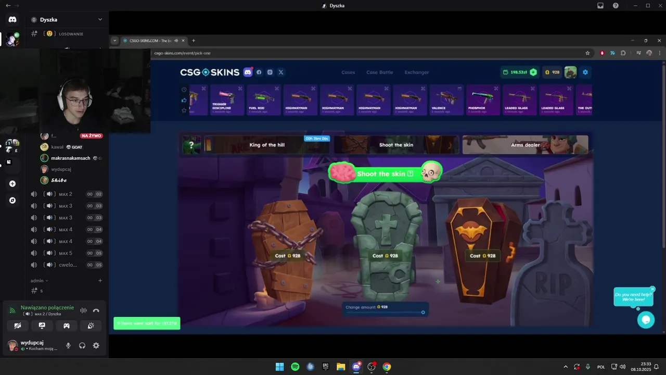Open Discord user settings gear

(96, 345)
